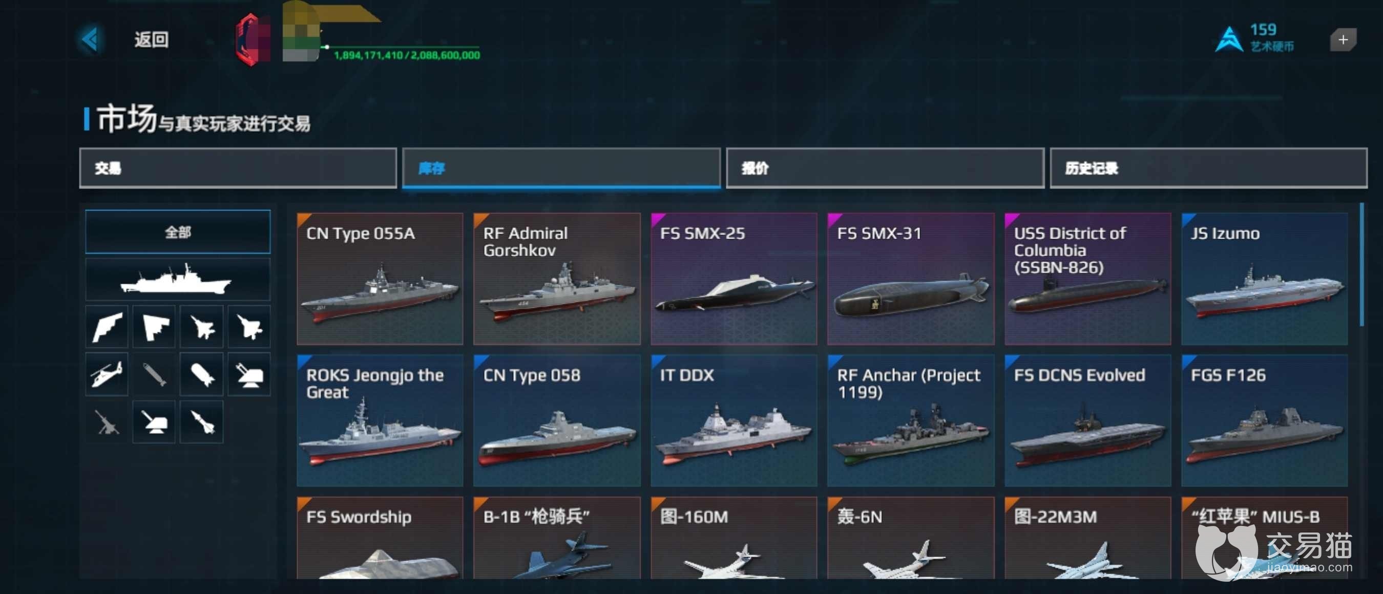Screen dimensions: 1383x594
Task: Click the experience progress bar
Action: point(402,47)
